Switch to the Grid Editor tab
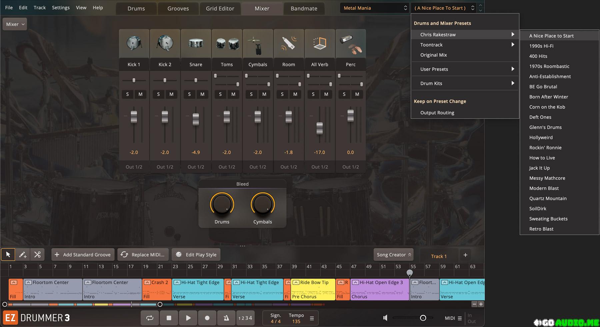This screenshot has height=327, width=600. click(x=220, y=9)
